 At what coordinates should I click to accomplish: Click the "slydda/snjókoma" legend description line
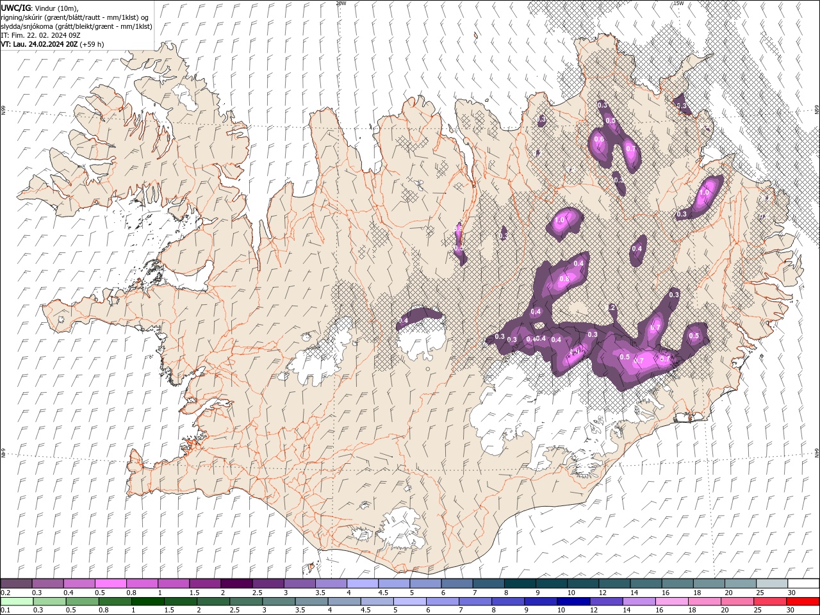pos(76,26)
